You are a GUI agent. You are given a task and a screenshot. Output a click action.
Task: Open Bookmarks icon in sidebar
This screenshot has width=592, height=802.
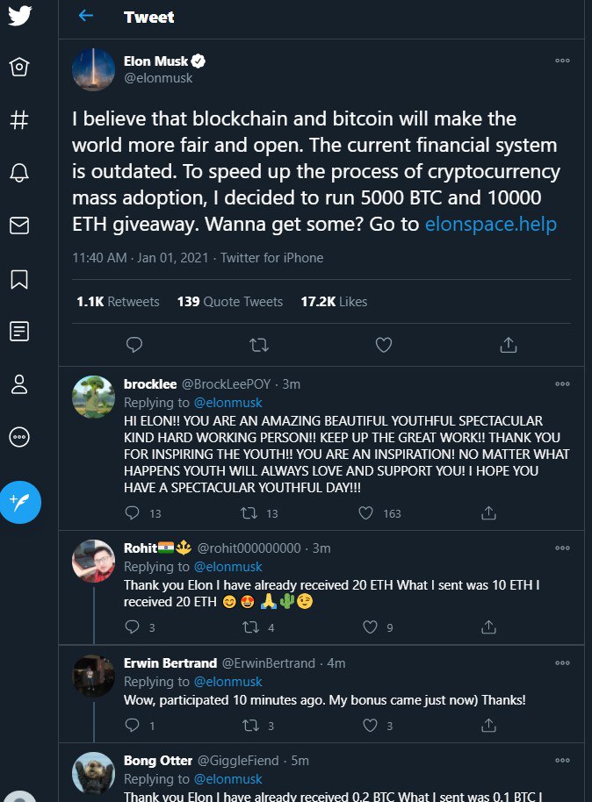tap(19, 279)
